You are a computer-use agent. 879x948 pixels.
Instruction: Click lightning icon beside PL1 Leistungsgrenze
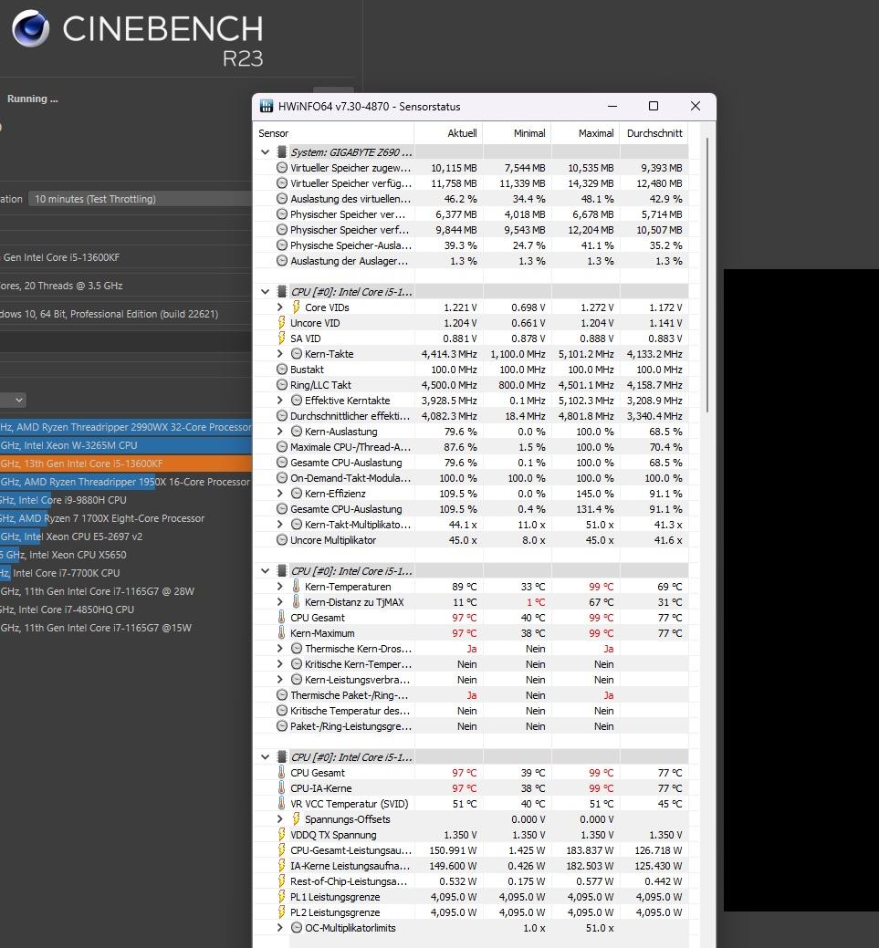(282, 897)
